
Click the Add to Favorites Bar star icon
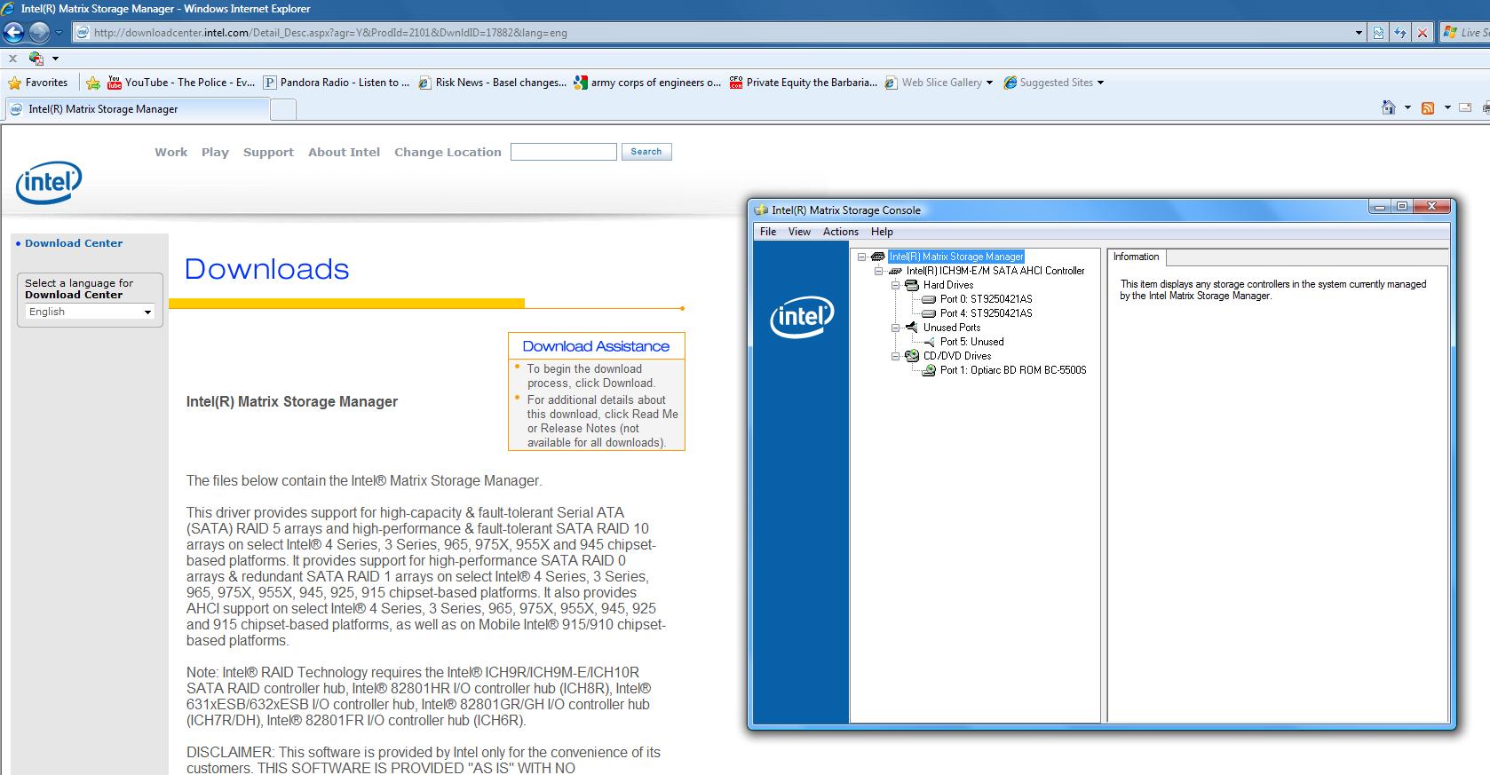(x=93, y=83)
